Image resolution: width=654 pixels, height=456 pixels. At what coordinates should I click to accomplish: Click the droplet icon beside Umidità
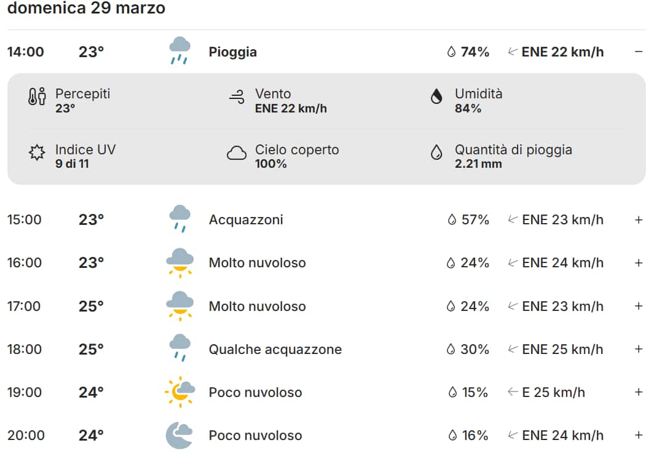[x=436, y=95]
